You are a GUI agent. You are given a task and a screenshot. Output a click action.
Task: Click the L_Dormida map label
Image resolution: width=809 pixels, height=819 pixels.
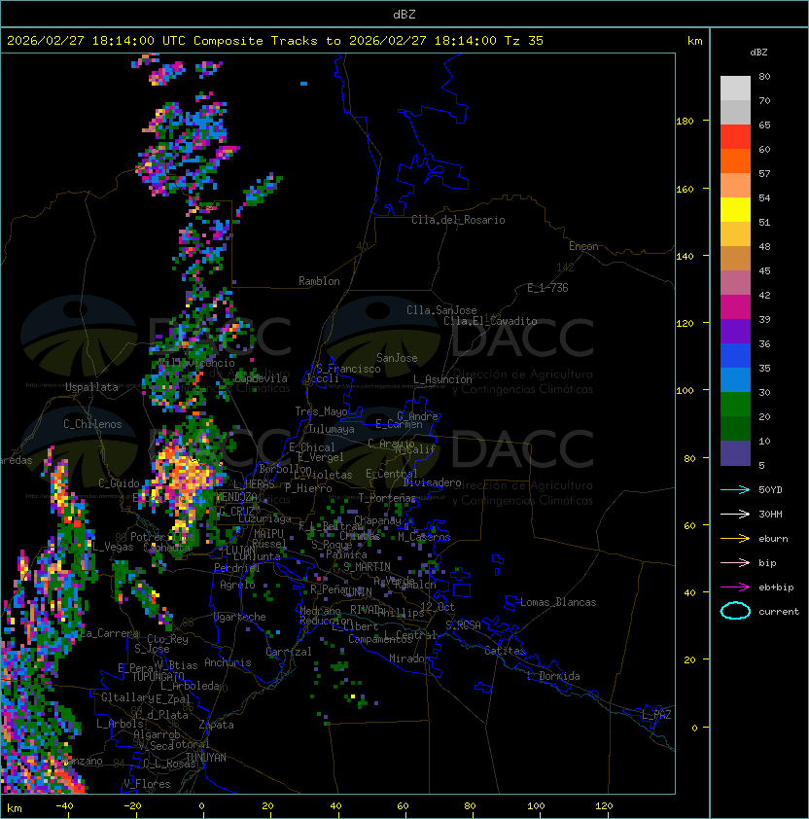(553, 676)
